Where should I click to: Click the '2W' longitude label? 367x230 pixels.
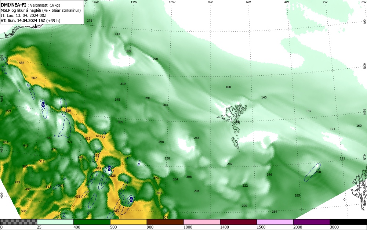pos(325,2)
